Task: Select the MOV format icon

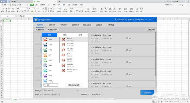Action: pos(45,45)
